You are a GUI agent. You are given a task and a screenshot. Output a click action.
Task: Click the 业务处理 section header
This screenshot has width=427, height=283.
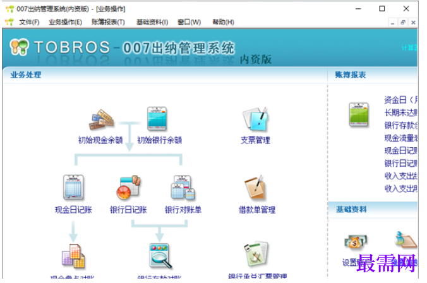coord(26,75)
